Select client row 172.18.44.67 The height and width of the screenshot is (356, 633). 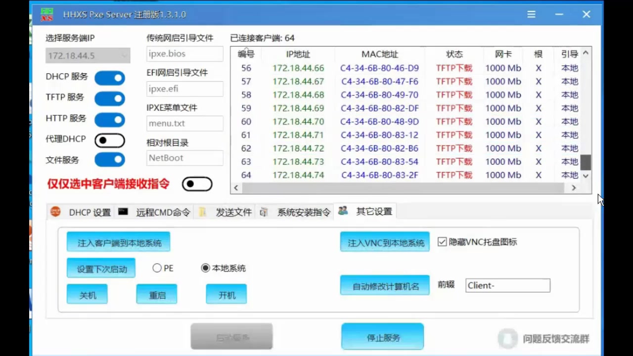click(406, 82)
